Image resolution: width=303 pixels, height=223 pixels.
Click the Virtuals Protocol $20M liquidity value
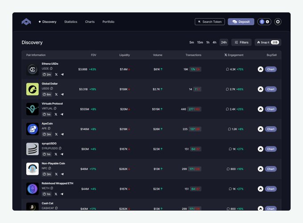click(x=124, y=109)
